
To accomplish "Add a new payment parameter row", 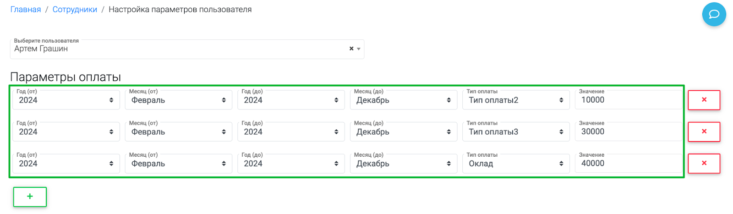I will click(x=30, y=197).
